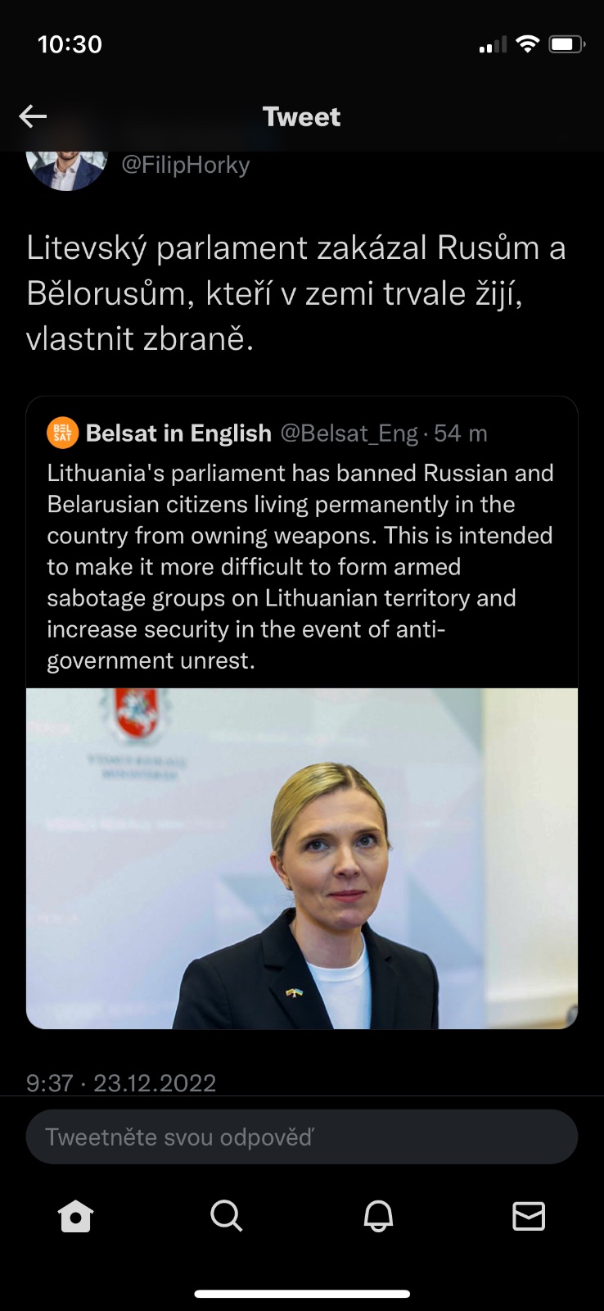
Task: Tap the Wi-Fi status icon
Action: pos(528,44)
